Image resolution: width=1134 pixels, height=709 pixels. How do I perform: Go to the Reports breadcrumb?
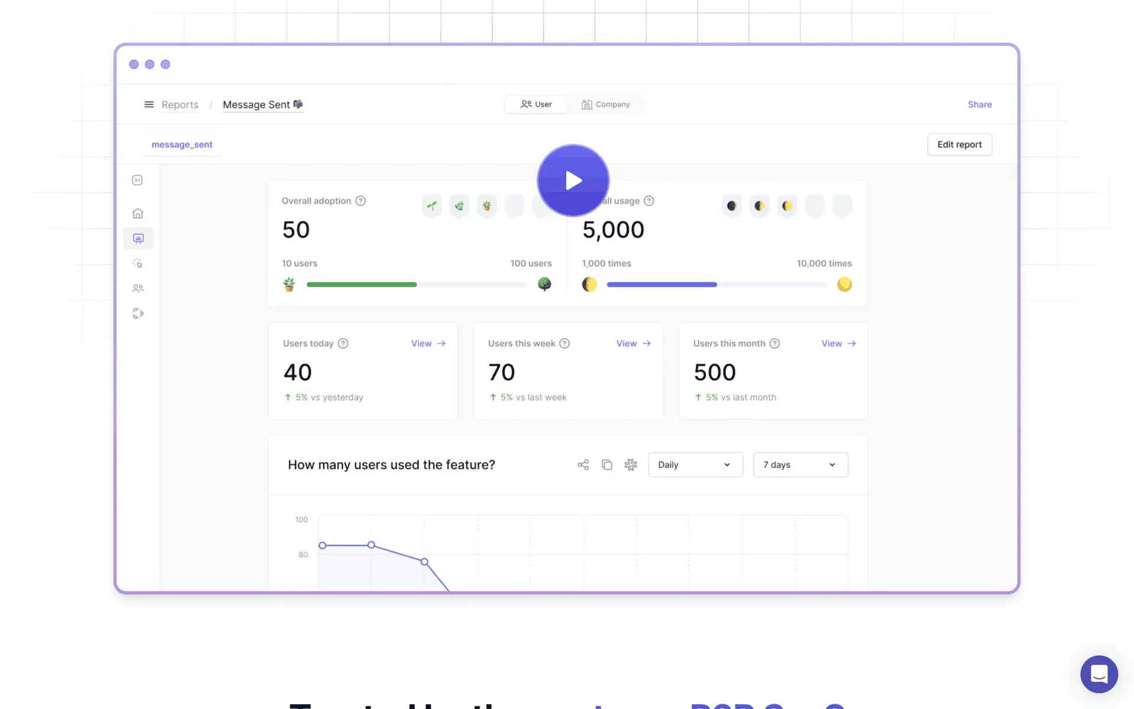click(180, 104)
